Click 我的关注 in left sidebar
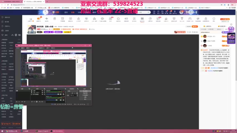The width and height of the screenshot is (237, 133). pyautogui.click(x=7, y=17)
